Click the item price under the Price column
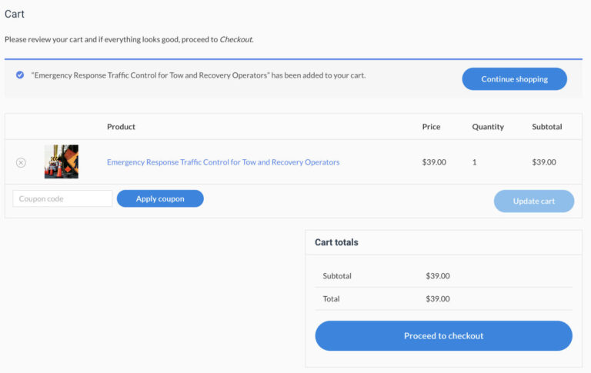 click(434, 162)
